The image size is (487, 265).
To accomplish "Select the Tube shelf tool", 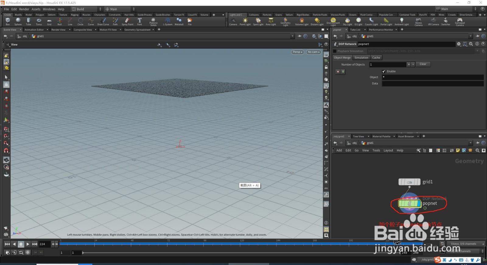I will click(x=28, y=21).
